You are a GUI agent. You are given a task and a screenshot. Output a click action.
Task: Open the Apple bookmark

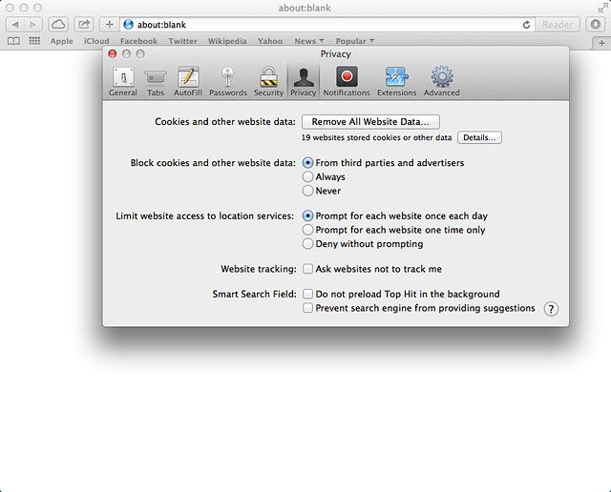[x=61, y=41]
